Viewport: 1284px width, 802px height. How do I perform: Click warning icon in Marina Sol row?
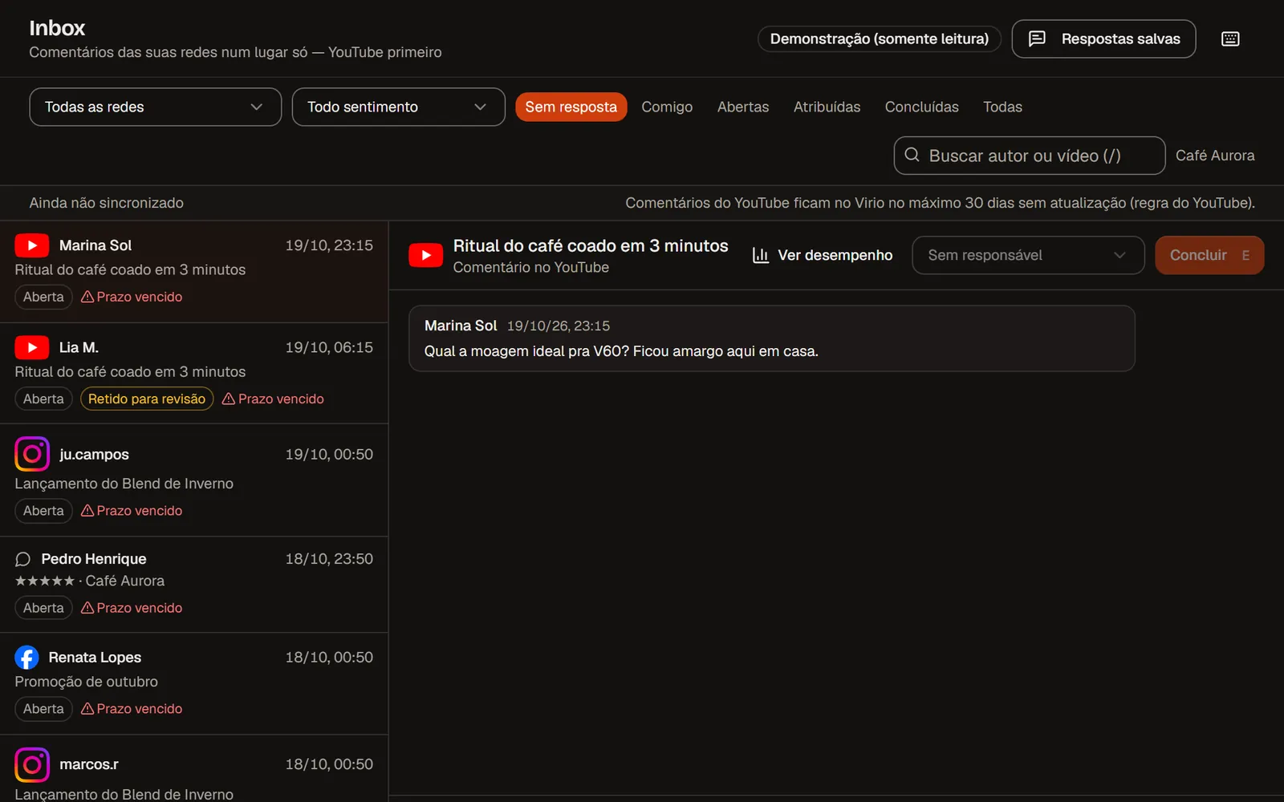point(87,297)
